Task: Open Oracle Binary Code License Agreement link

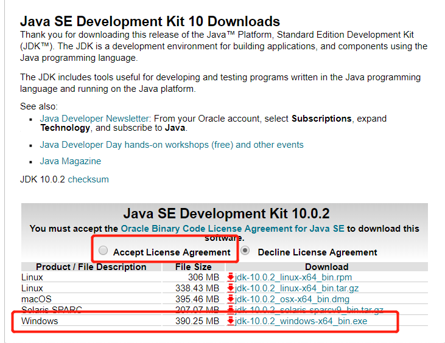Action: tap(233, 229)
